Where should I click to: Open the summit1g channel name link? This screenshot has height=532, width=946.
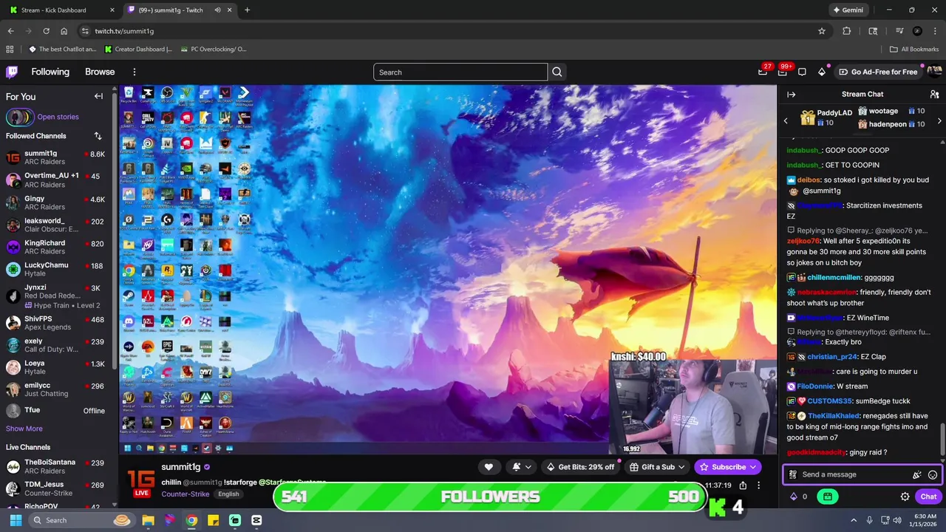[181, 467]
